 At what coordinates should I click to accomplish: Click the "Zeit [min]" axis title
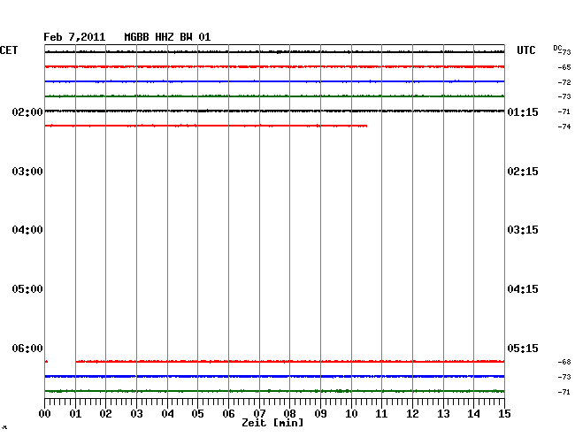pos(272,423)
